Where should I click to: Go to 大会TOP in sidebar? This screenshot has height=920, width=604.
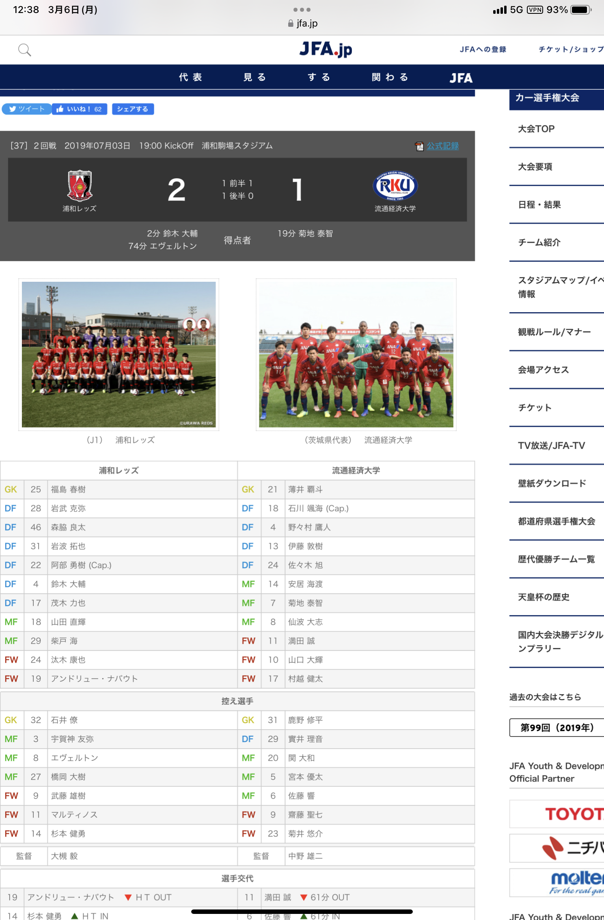pyautogui.click(x=536, y=129)
